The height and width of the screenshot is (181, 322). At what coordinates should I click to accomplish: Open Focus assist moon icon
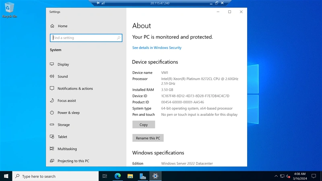(52, 100)
